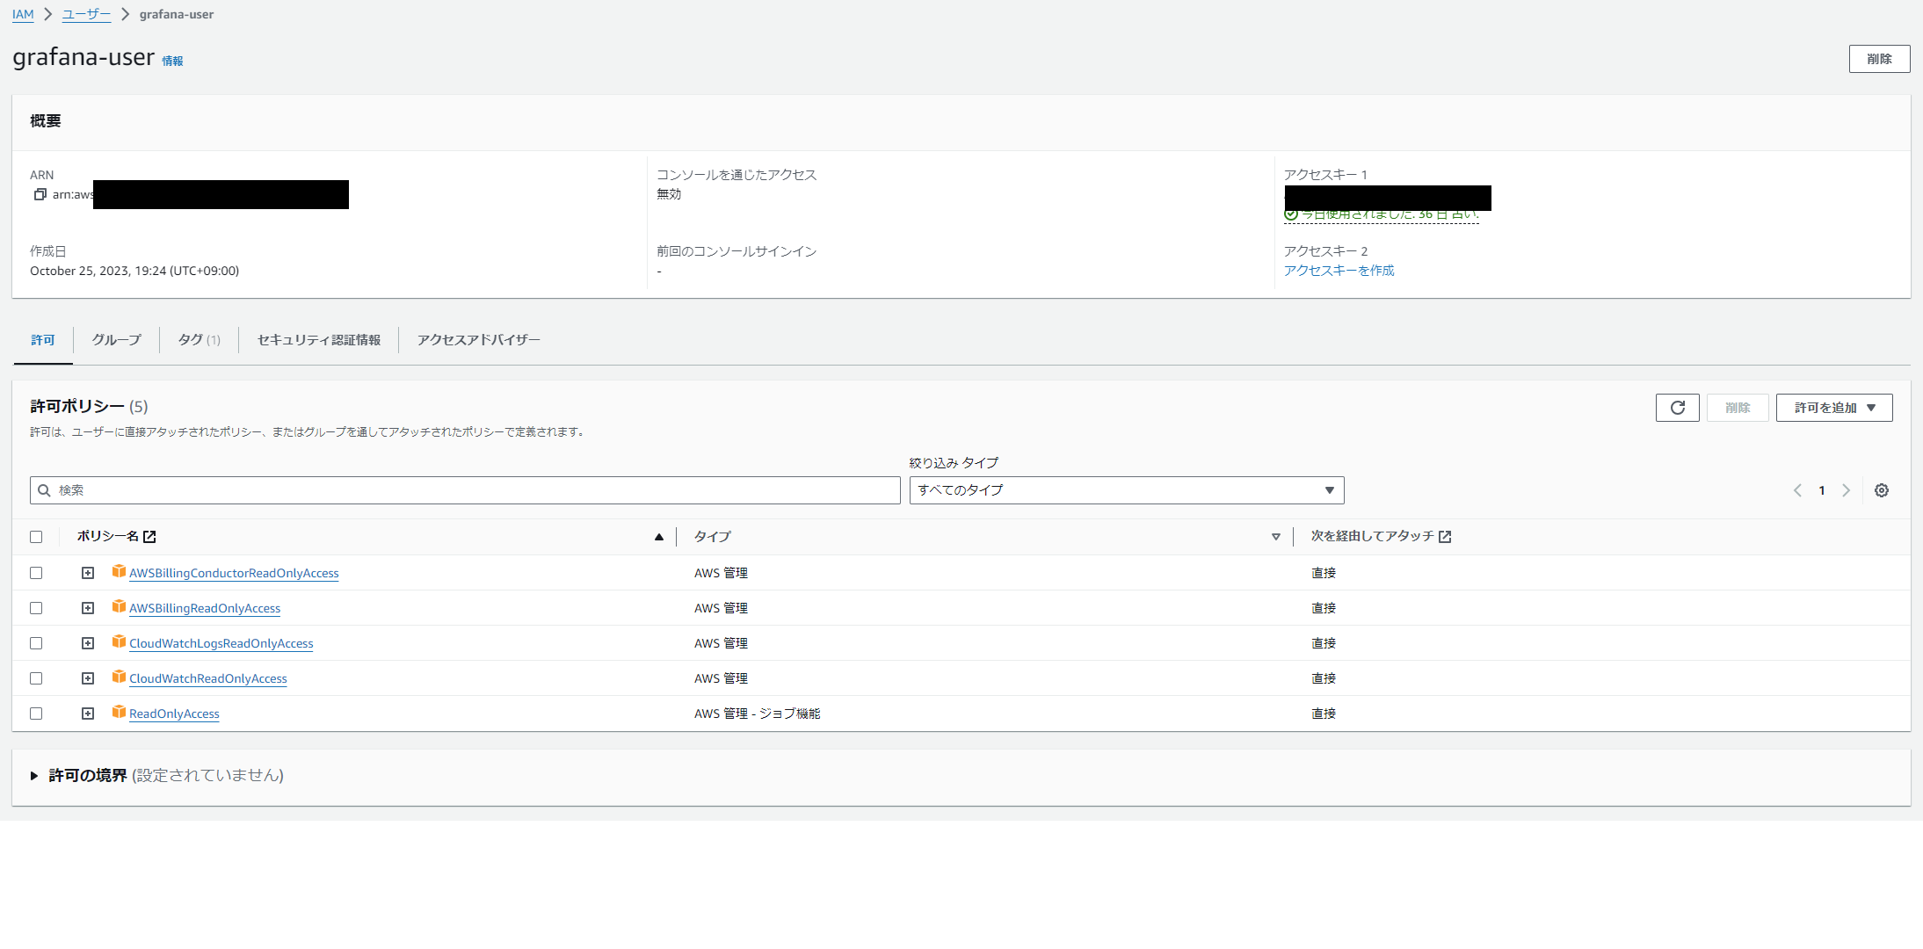Click the IAM breadcrumb link
This screenshot has height=949, width=1923.
[23, 15]
